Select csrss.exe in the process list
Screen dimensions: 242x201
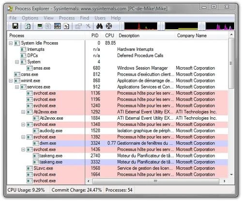30,75
